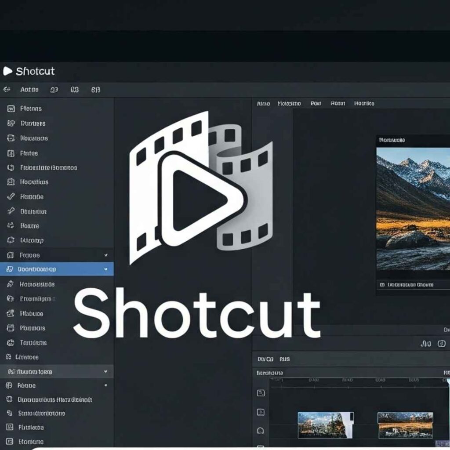Collapse the 'Bsl muwoao tokrs' section chevron
Screen dimensions: 450x450
105,371
